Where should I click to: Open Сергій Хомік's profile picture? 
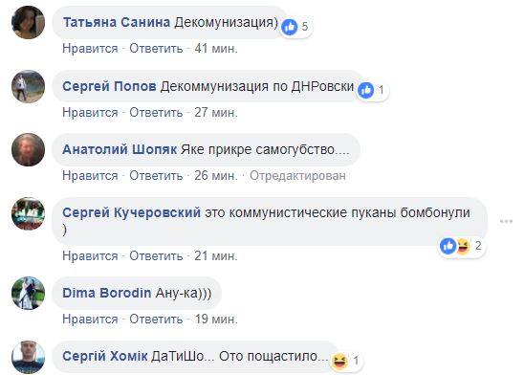pos(28,357)
